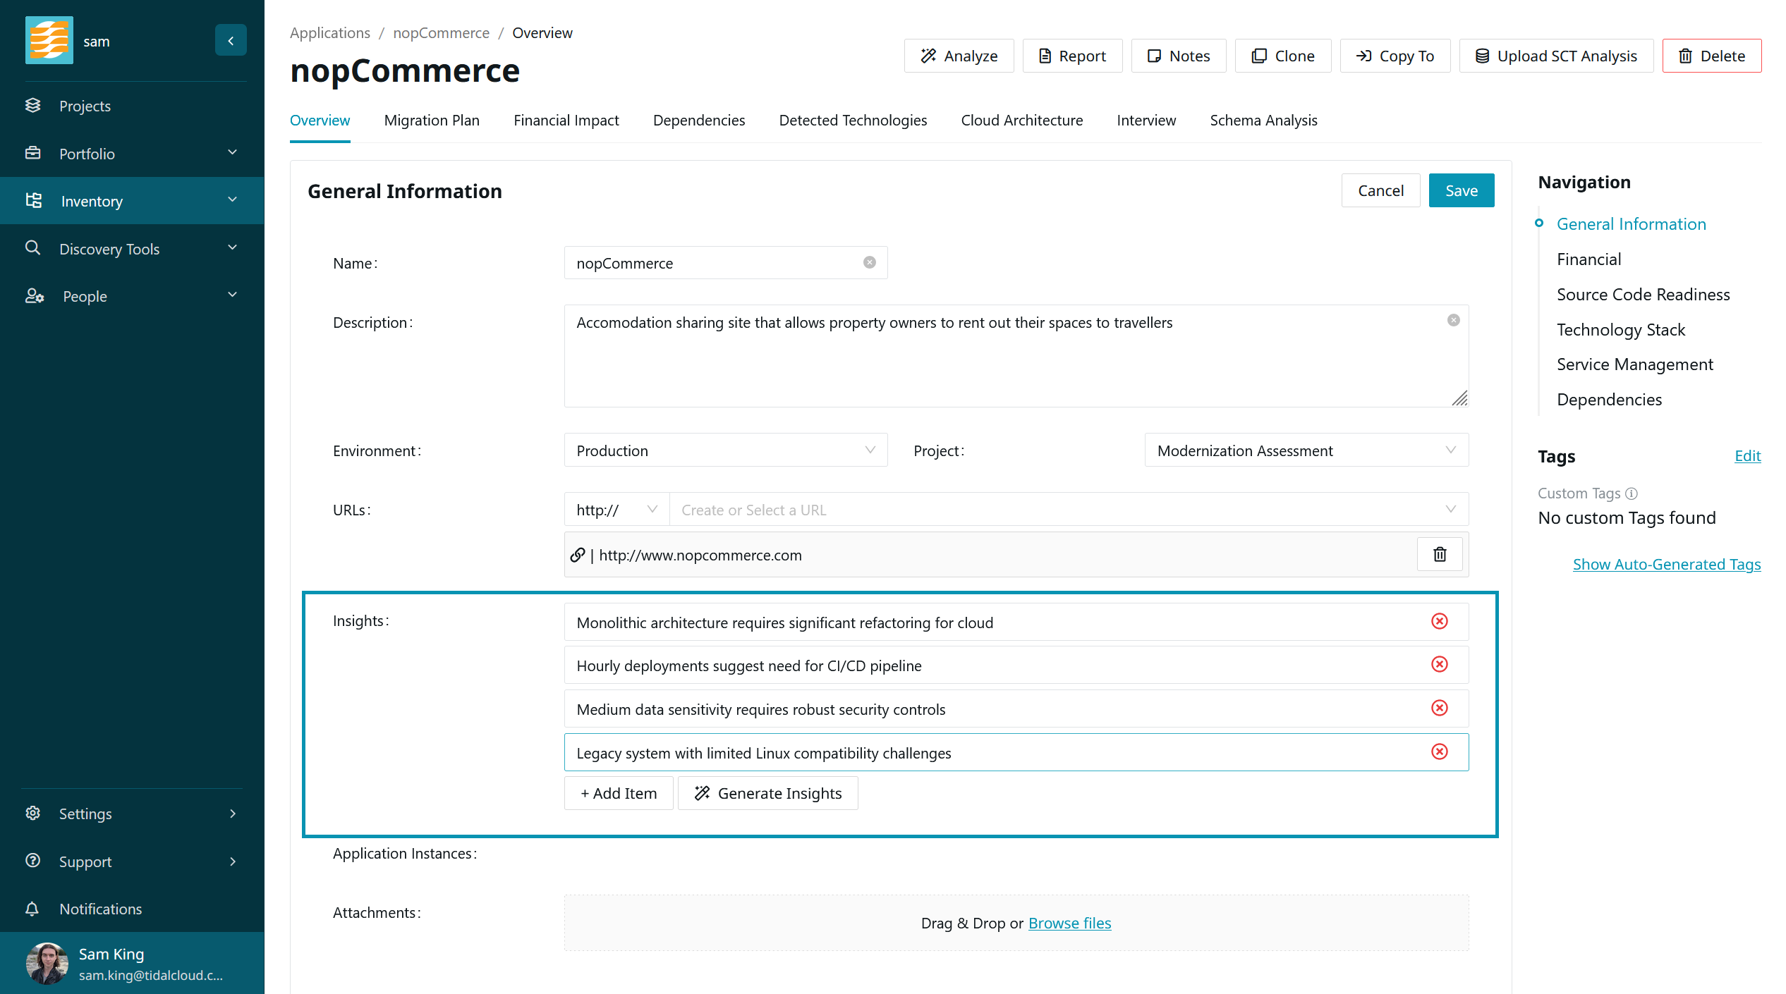This screenshot has height=994, width=1786.
Task: Click Show Auto-Generated Tags link
Action: (1666, 565)
